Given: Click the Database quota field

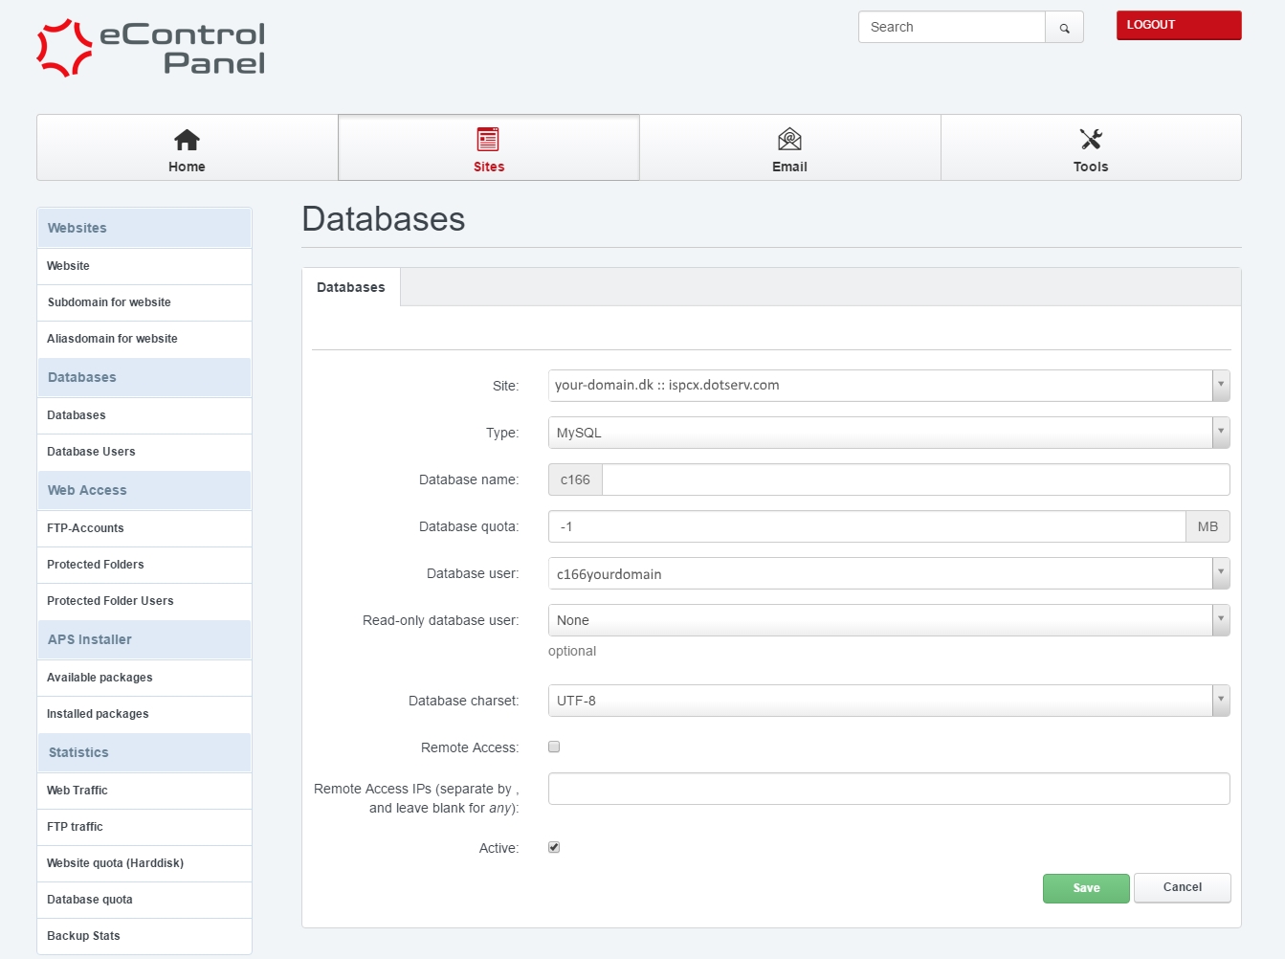Looking at the screenshot, I should tap(867, 526).
